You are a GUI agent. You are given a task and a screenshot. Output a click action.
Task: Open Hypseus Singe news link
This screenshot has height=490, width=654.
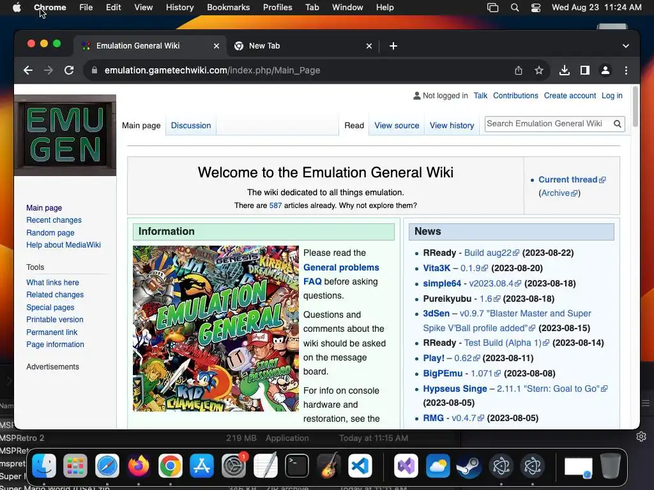(x=455, y=389)
